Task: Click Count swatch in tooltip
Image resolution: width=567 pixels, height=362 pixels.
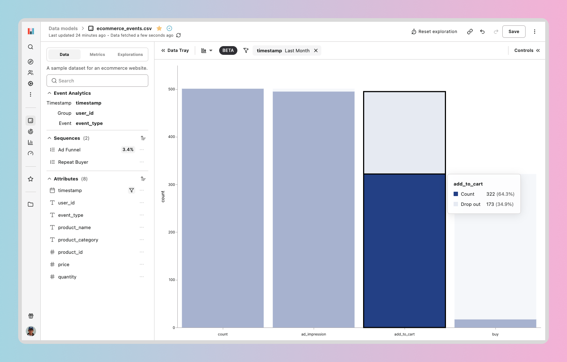Action: [456, 194]
